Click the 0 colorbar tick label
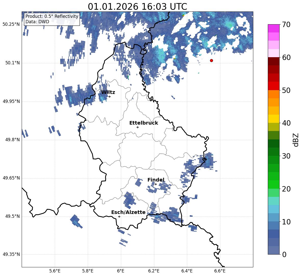302x276 pixels. click(x=284, y=254)
